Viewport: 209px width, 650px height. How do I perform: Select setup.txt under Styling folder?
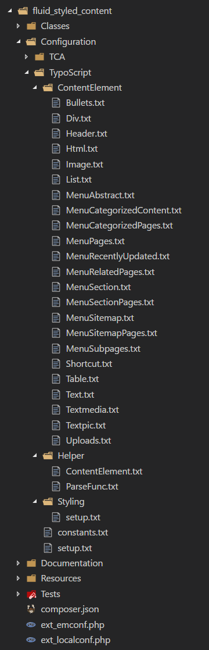(x=83, y=517)
